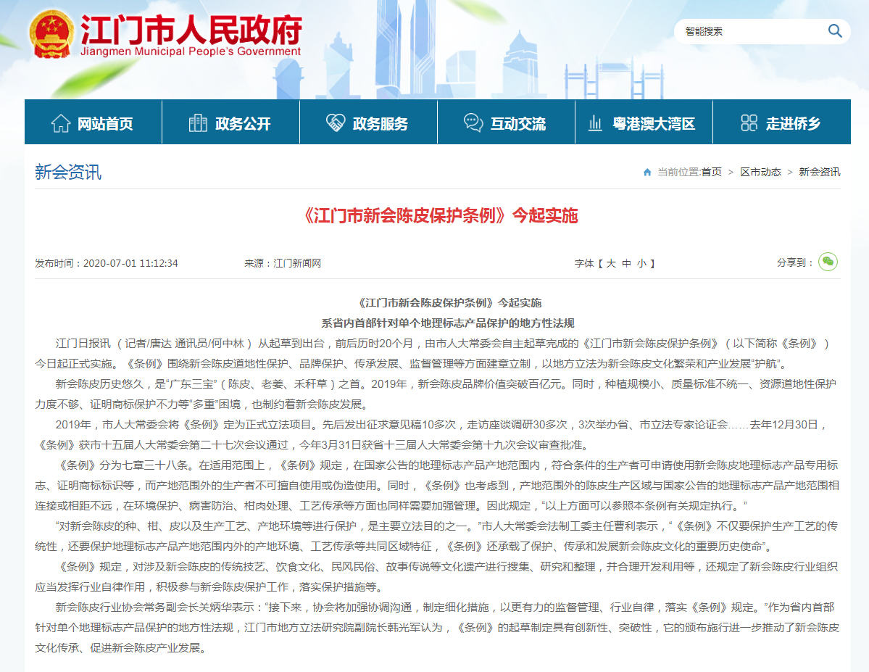Click the home house icon in nav bar
869x672 pixels.
pyautogui.click(x=61, y=123)
